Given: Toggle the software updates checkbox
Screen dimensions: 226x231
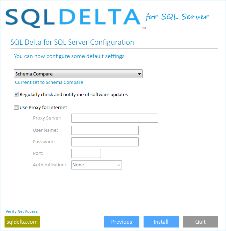Looking at the screenshot, I should [16, 94].
